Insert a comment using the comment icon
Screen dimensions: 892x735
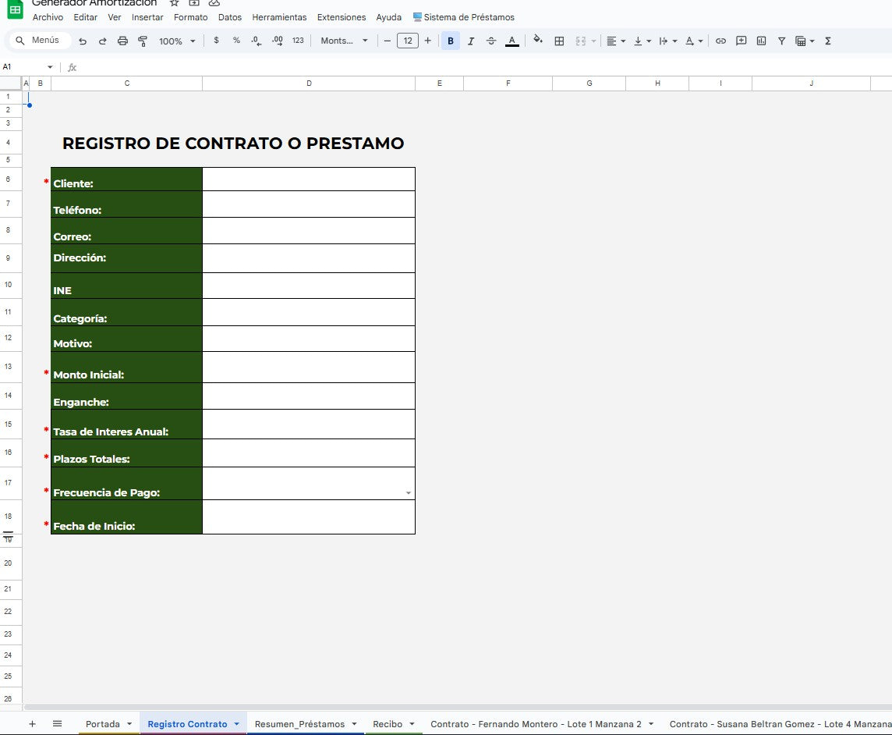pyautogui.click(x=741, y=41)
